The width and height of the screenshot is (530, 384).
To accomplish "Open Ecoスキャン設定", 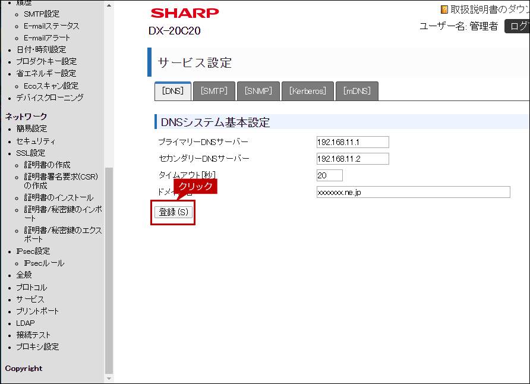I will tap(51, 86).
